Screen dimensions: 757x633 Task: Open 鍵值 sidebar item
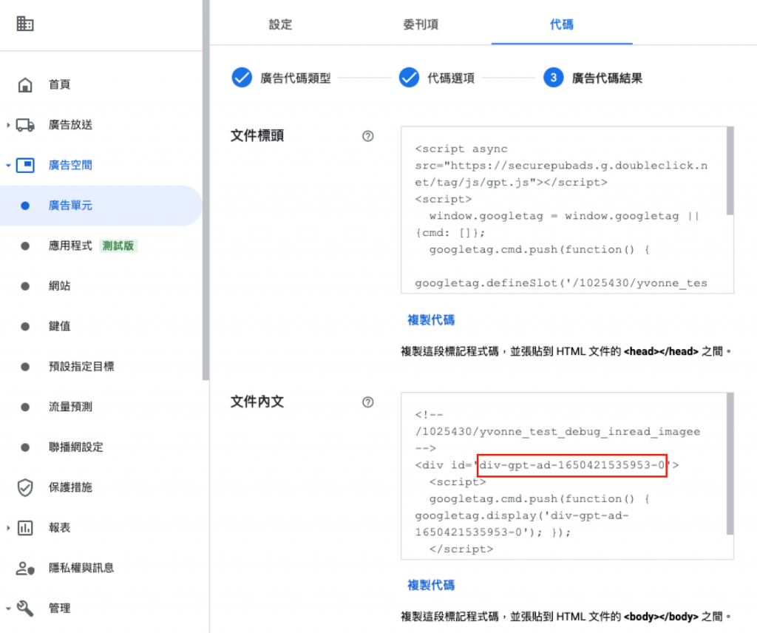coord(101,326)
